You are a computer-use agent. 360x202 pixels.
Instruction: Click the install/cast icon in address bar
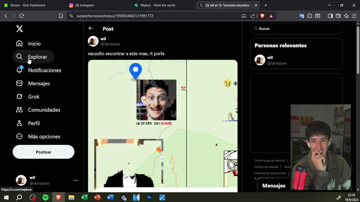click(244, 16)
